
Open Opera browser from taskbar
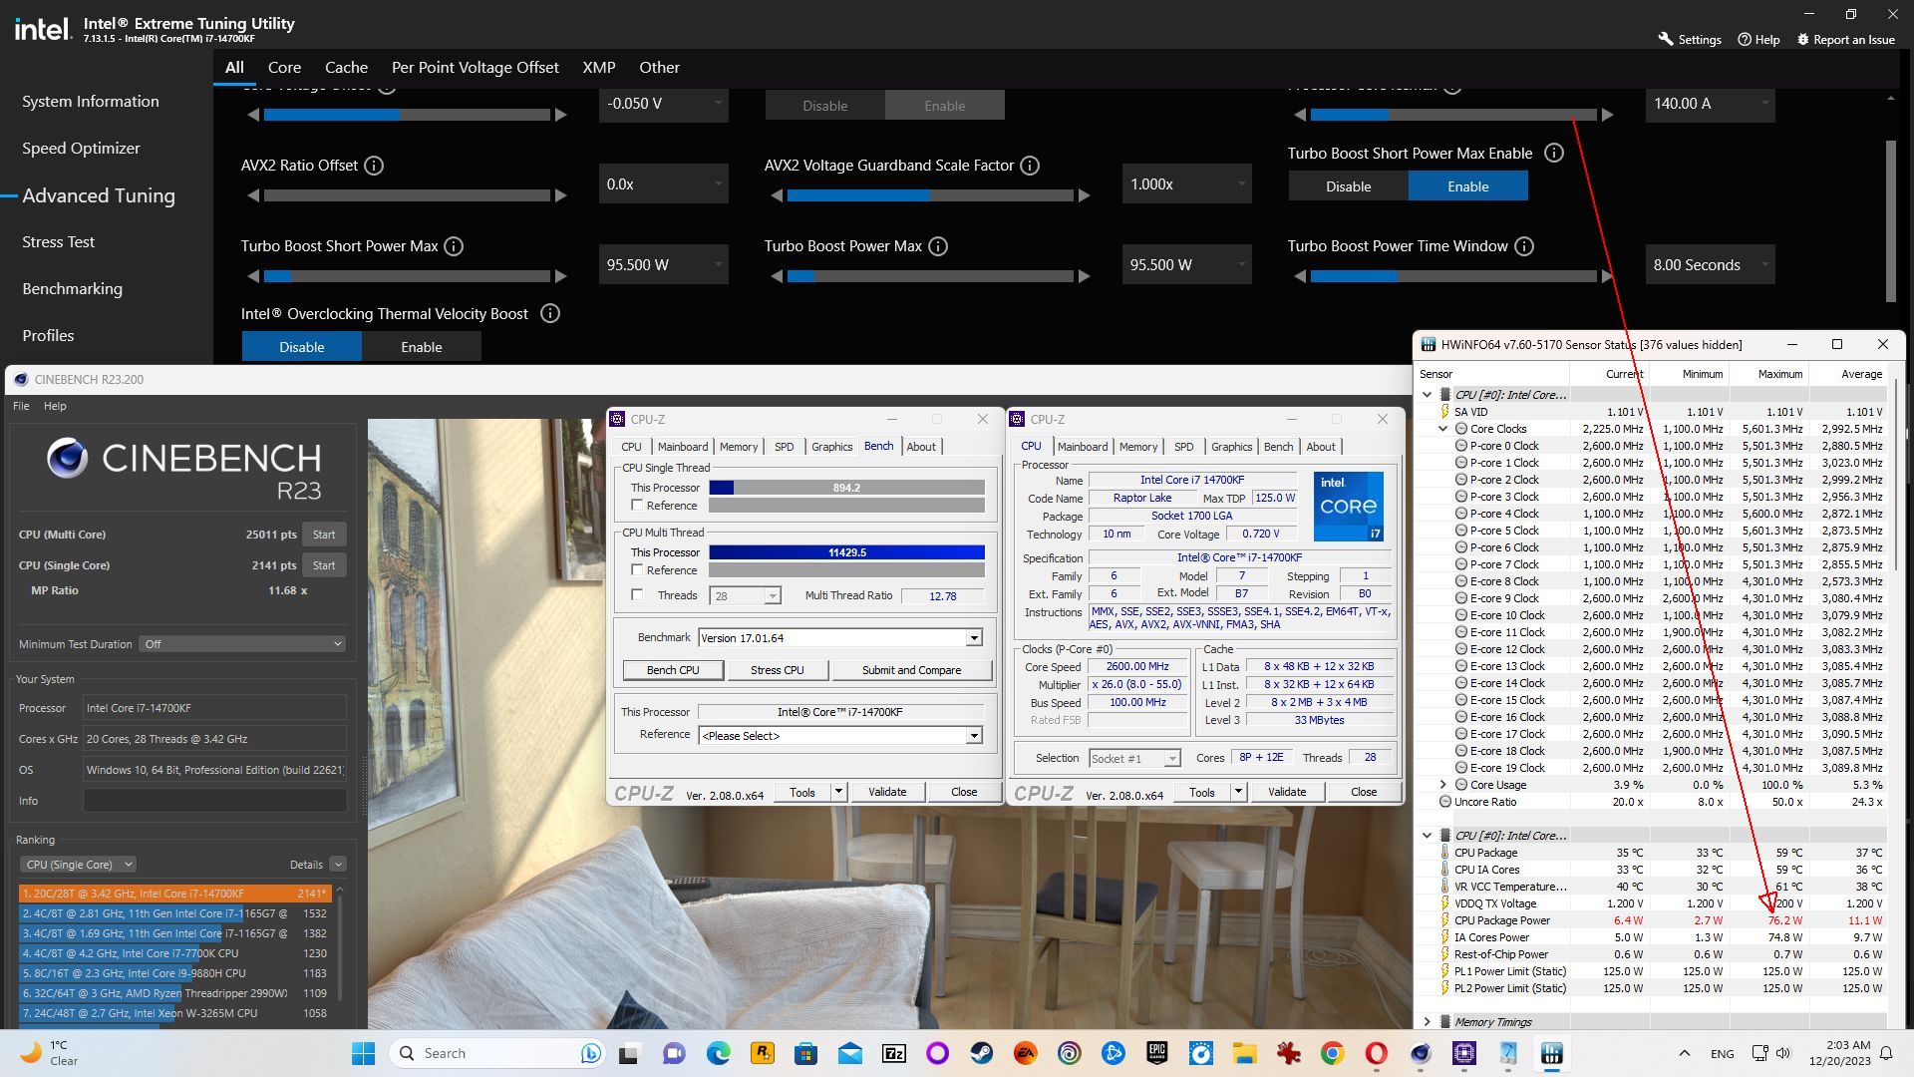(1376, 1053)
